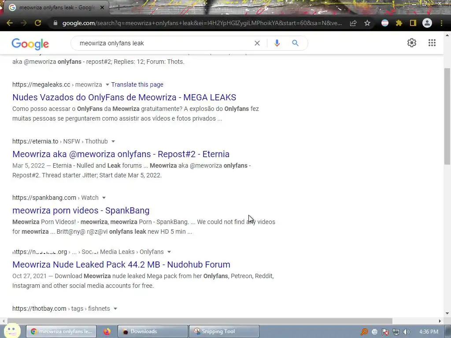The height and width of the screenshot is (338, 451).
Task: Launch Firefox from the taskbar
Action: click(107, 331)
